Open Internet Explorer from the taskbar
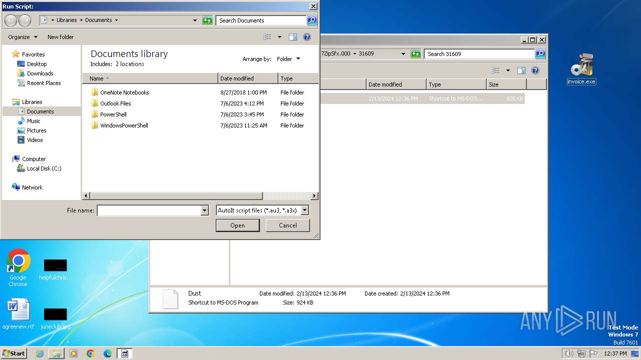Image resolution: width=641 pixels, height=360 pixels. coord(40,353)
